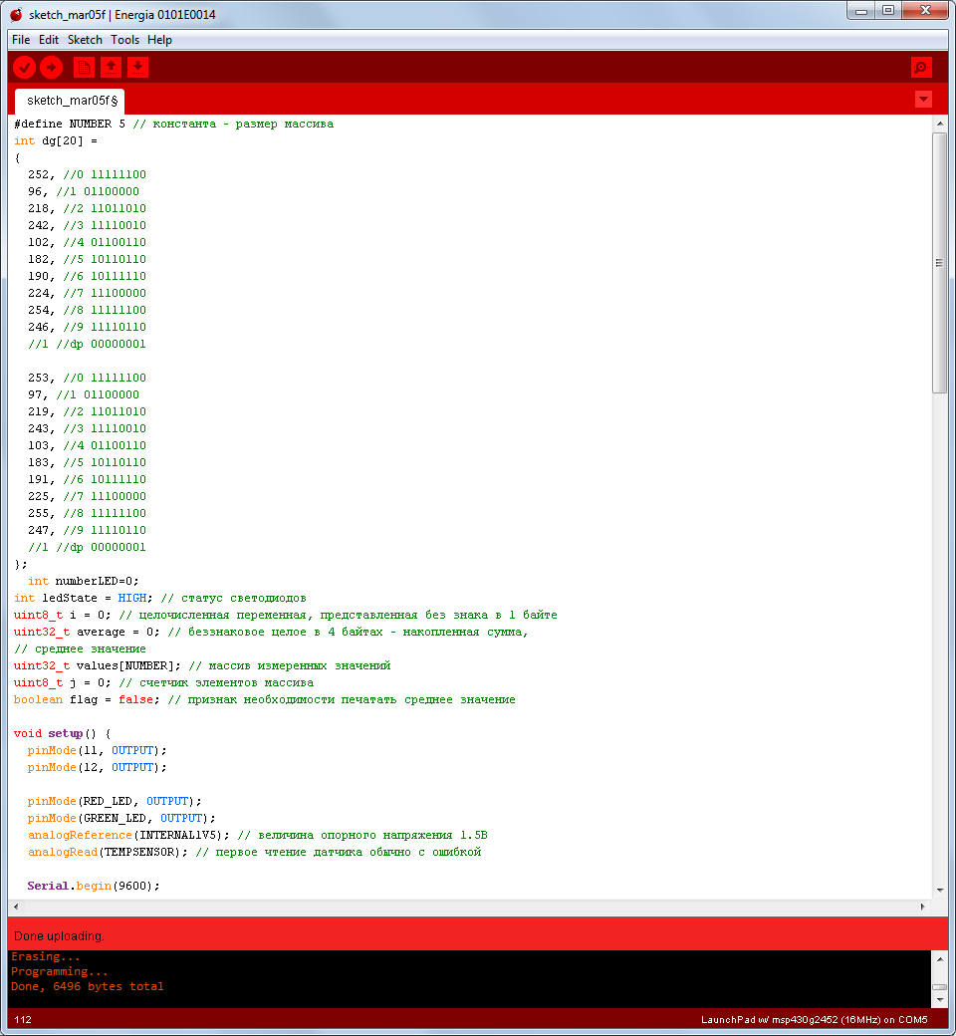Click the '218, //2 11011010' line

click(x=87, y=209)
